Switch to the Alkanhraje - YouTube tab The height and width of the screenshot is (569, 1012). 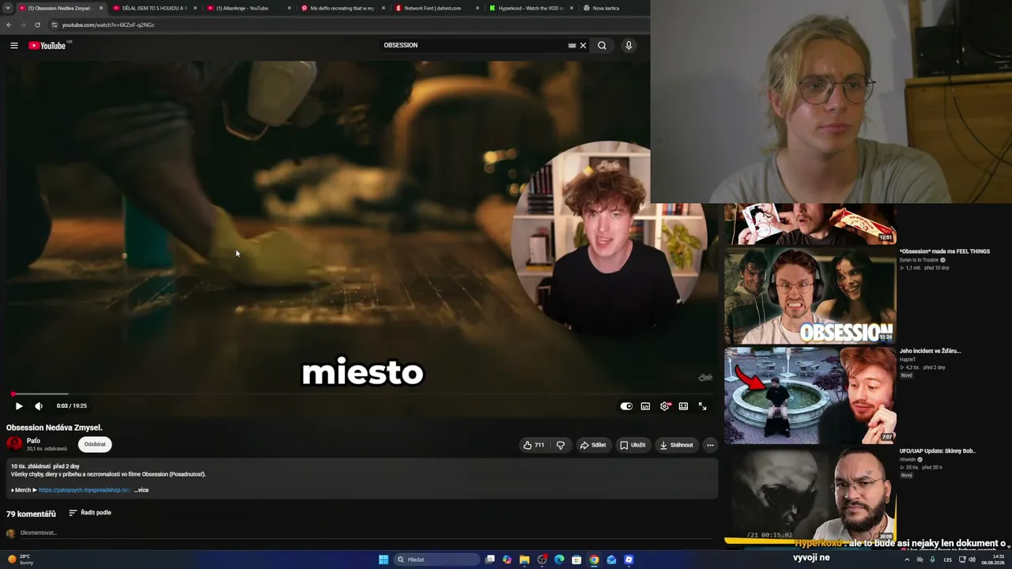(x=247, y=8)
